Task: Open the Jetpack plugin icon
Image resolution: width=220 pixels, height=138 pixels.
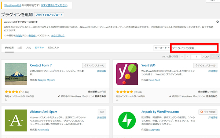Action: click(127, 120)
